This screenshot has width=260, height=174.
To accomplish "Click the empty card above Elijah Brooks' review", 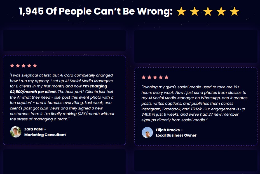I will pyautogui.click(x=196, y=46).
